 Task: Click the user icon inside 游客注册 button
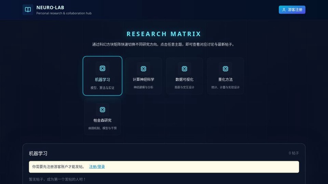tap(284, 9)
